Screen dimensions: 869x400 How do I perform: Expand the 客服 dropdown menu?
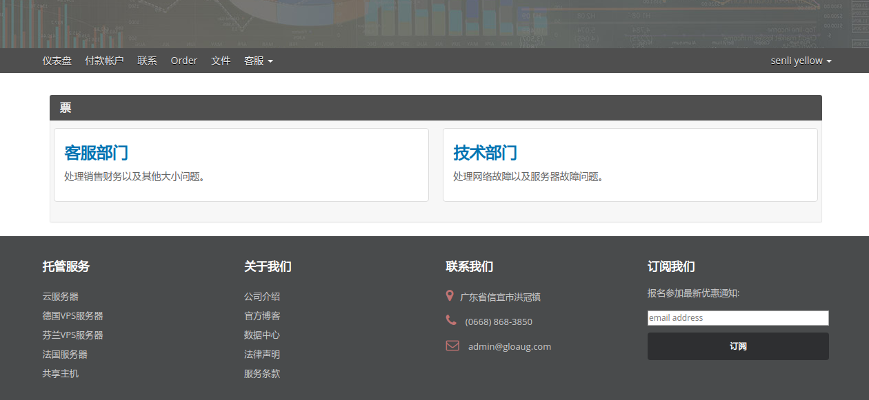[259, 61]
